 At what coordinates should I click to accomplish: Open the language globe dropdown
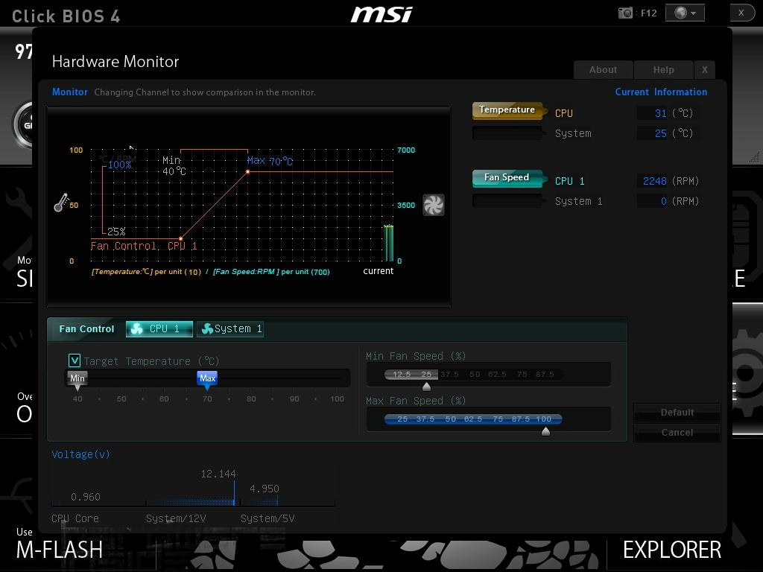[684, 13]
